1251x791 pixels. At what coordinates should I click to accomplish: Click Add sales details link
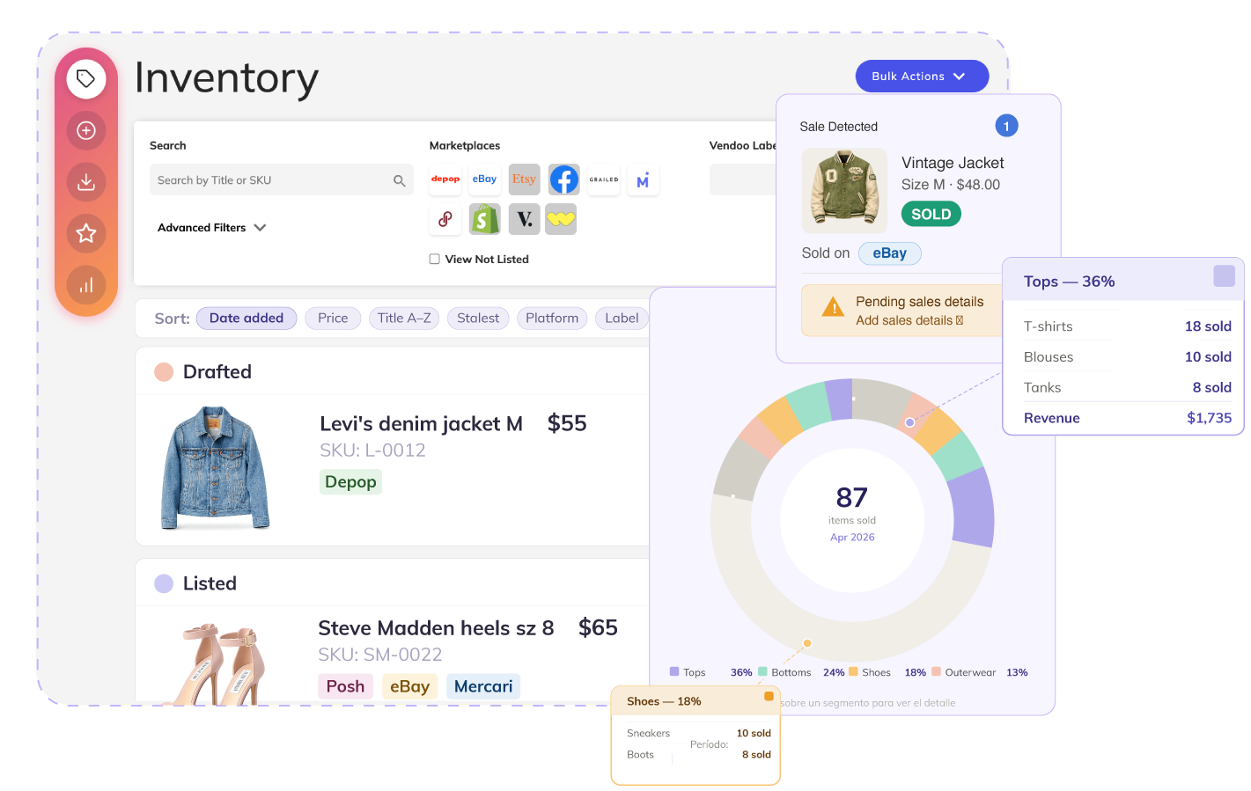(x=909, y=320)
